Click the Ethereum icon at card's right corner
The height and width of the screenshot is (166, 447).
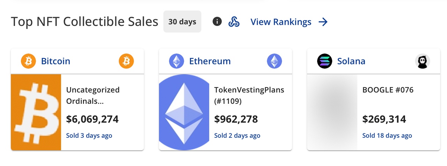pyautogui.click(x=274, y=62)
